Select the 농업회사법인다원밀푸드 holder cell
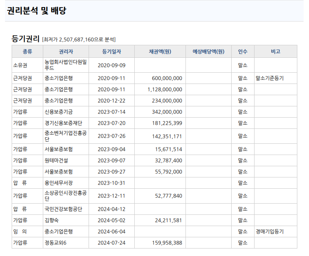Viewport: 309px width, 256px height. pos(66,65)
